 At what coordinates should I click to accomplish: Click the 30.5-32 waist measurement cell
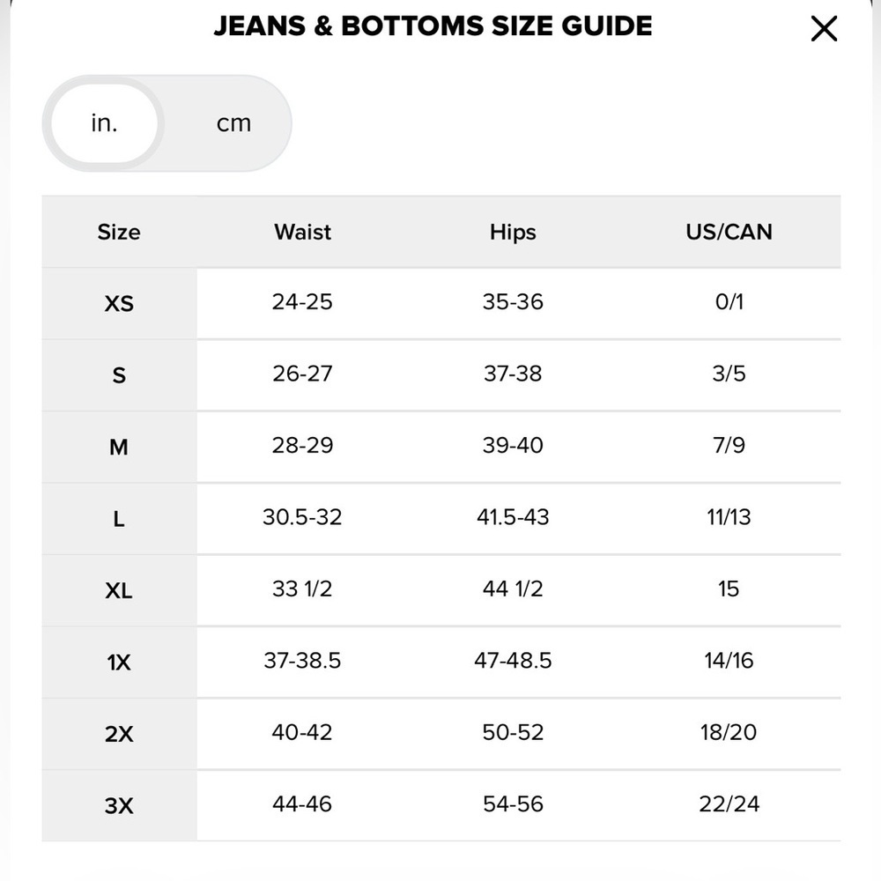pos(302,517)
